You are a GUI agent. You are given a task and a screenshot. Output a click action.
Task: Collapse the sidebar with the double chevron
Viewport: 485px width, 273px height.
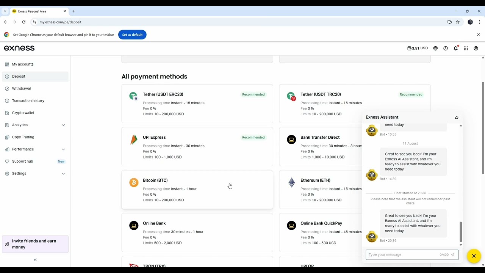point(35,260)
